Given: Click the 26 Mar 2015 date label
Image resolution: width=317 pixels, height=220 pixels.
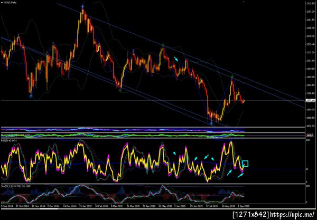Looking at the screenshot, I should 133,206.
